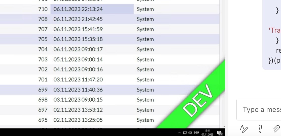Select row number 701
This screenshot has height=136, width=281.
coord(43,80)
